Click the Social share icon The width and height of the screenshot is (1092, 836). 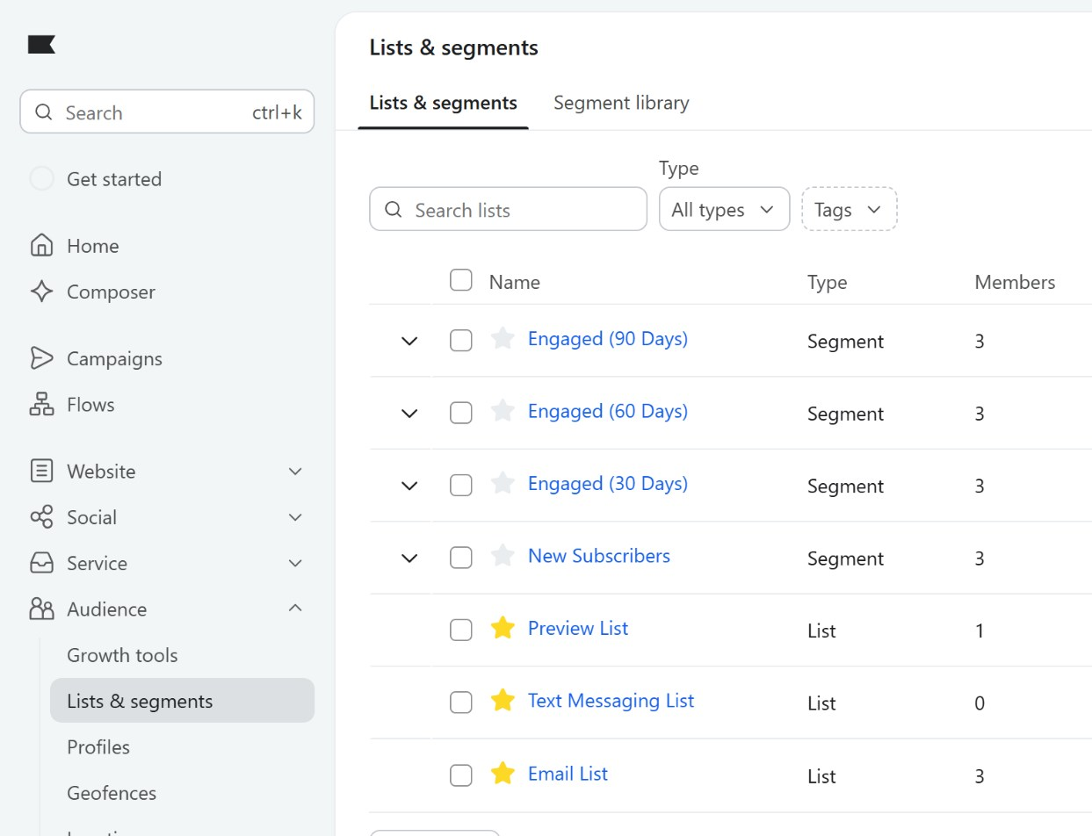click(41, 517)
